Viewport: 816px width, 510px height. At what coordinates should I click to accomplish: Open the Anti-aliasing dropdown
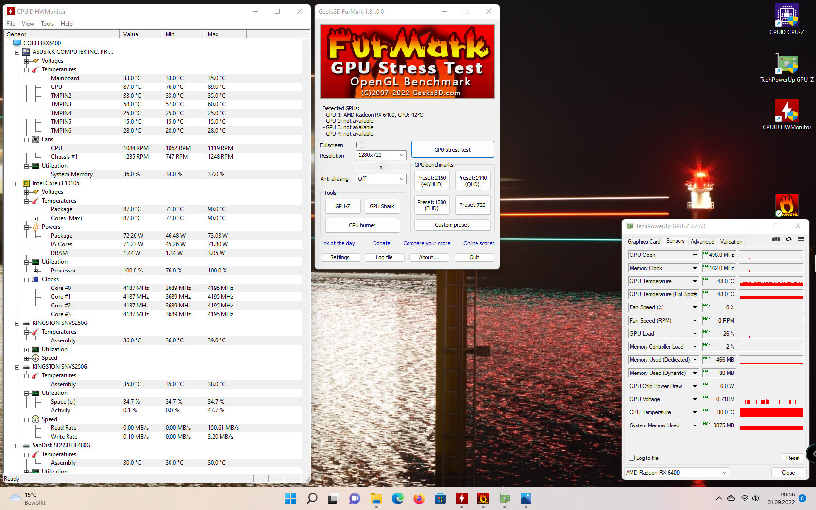click(x=381, y=179)
